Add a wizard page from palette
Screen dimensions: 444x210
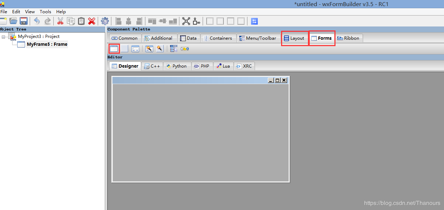click(160, 49)
